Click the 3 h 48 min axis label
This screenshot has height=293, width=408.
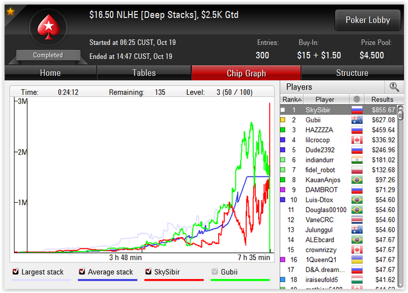click(125, 257)
